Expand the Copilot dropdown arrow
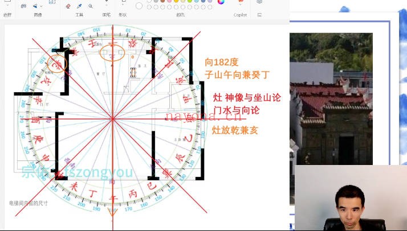 click(x=241, y=5)
